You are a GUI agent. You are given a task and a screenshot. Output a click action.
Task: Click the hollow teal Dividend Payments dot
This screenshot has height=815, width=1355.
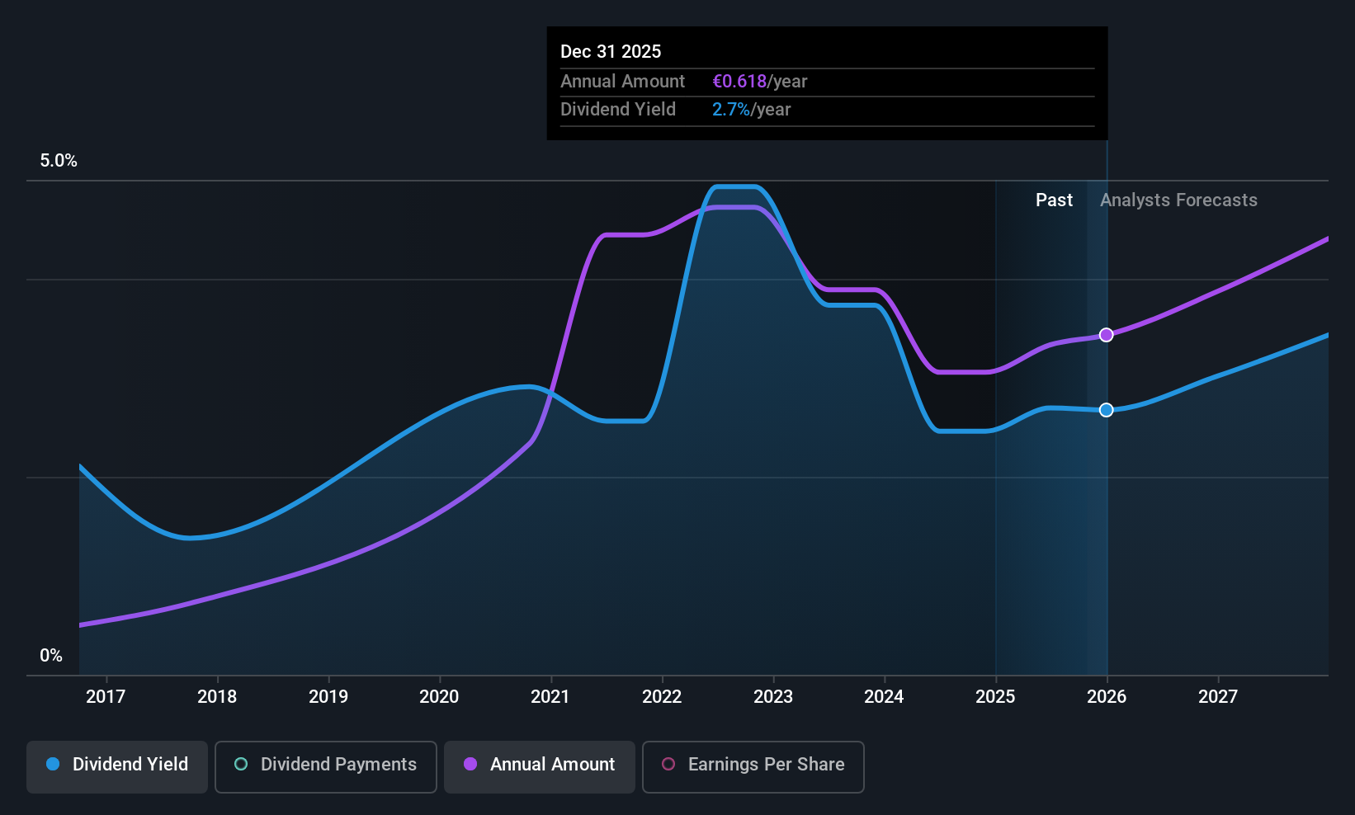click(x=241, y=765)
